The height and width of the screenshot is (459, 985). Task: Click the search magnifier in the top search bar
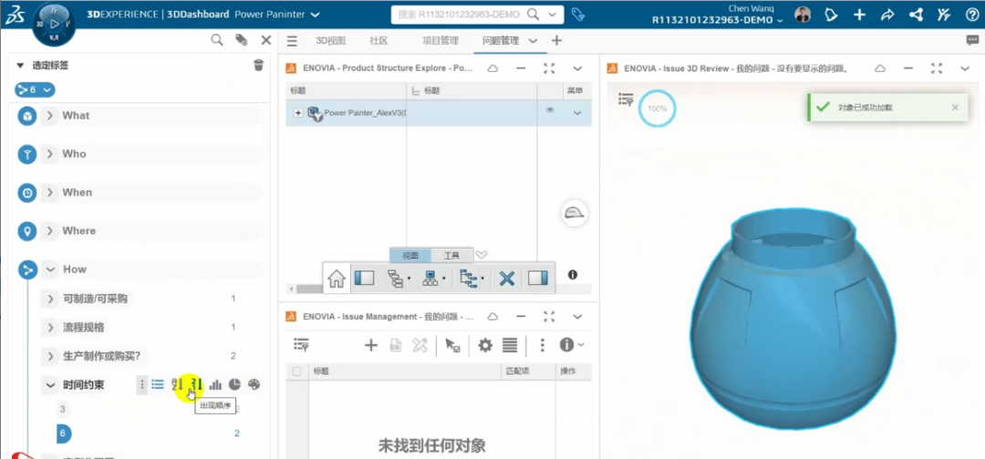[x=533, y=15]
